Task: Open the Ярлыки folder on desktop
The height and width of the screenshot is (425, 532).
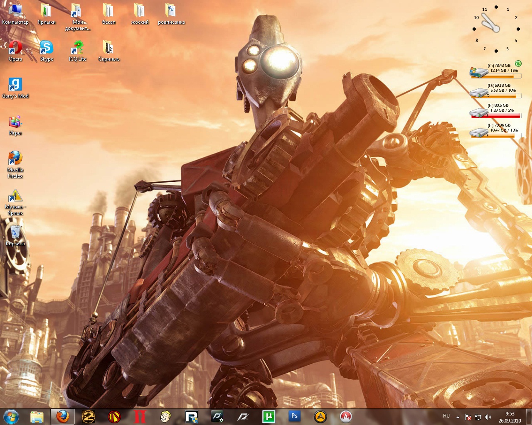Action: [47, 14]
